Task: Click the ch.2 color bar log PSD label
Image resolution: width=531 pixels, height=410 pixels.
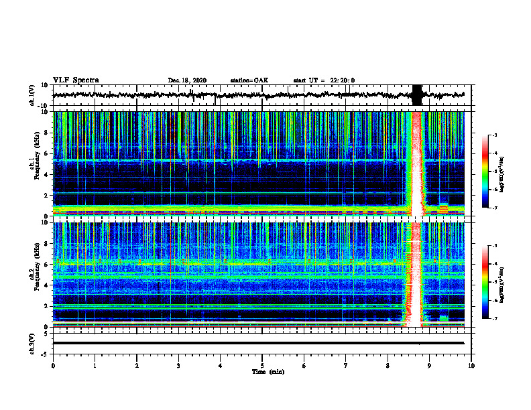Action: [x=502, y=285]
